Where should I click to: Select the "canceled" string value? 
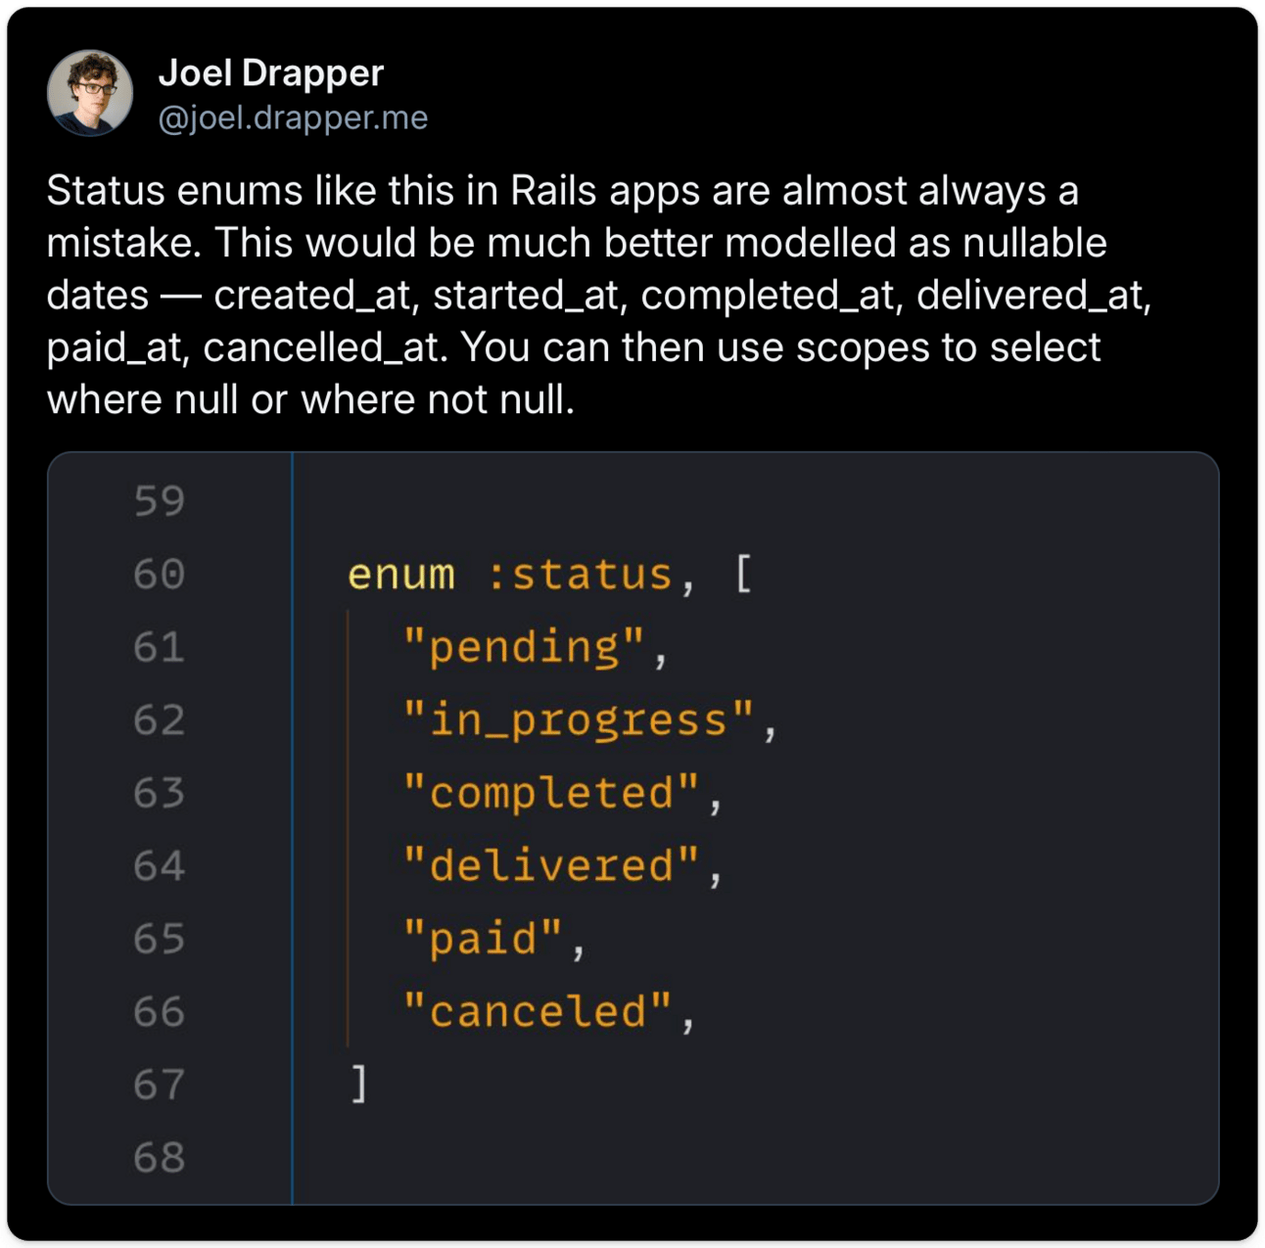[x=538, y=1011]
